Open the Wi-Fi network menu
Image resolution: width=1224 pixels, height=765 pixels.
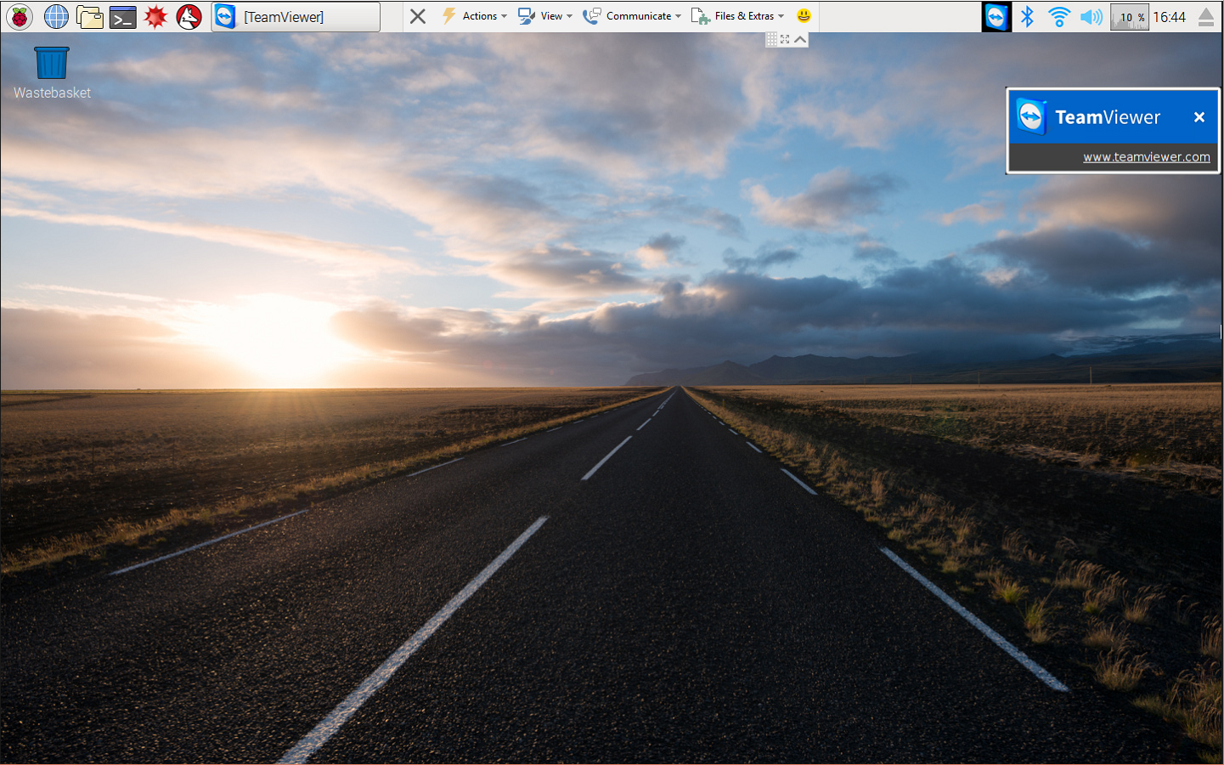(x=1059, y=16)
